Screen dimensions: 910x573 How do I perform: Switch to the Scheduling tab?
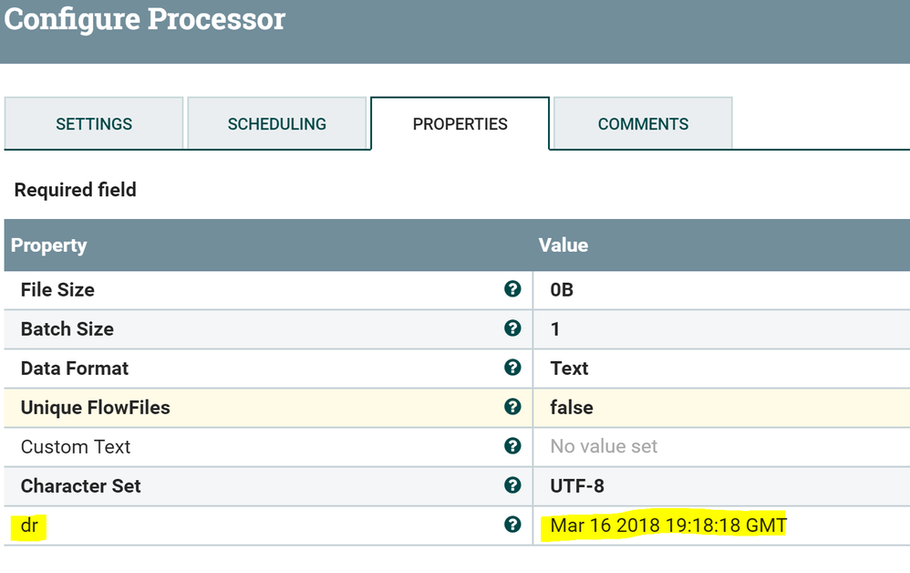coord(277,124)
